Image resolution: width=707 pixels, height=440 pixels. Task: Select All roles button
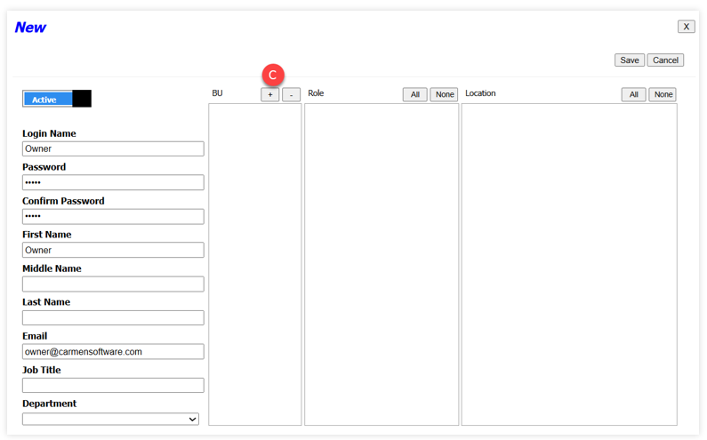coord(414,94)
